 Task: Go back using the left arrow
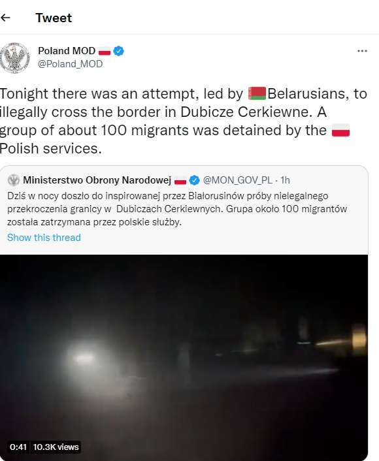tap(6, 18)
